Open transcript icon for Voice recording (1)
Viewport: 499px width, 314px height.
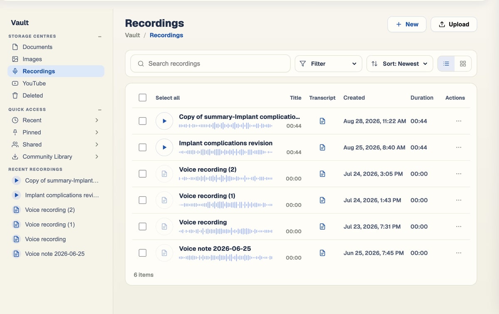click(x=322, y=200)
